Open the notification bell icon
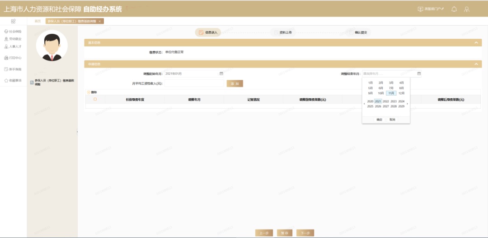Image resolution: width=488 pixels, height=238 pixels. click(x=454, y=9)
